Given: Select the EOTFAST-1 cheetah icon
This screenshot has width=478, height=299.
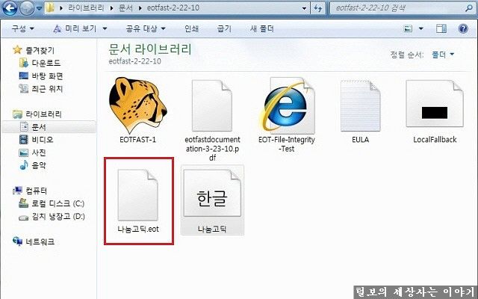Looking at the screenshot, I should [137, 105].
